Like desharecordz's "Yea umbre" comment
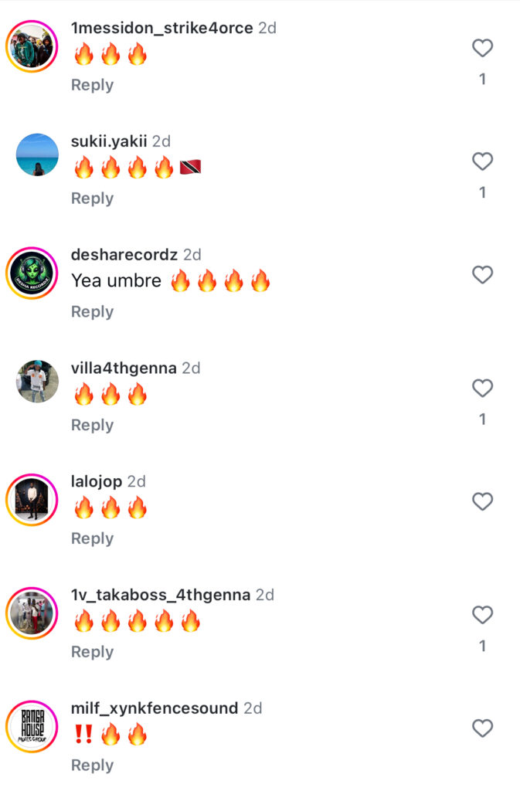Image resolution: width=520 pixels, height=791 pixels. point(482,275)
